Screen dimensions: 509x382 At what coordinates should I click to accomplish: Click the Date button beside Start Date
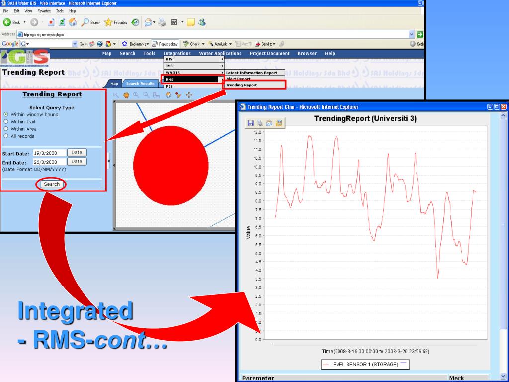click(x=77, y=152)
